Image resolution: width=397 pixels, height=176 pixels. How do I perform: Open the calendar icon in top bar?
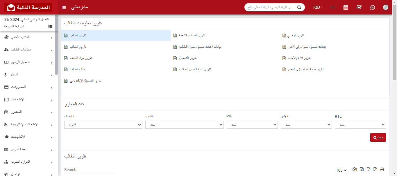pos(346,7)
